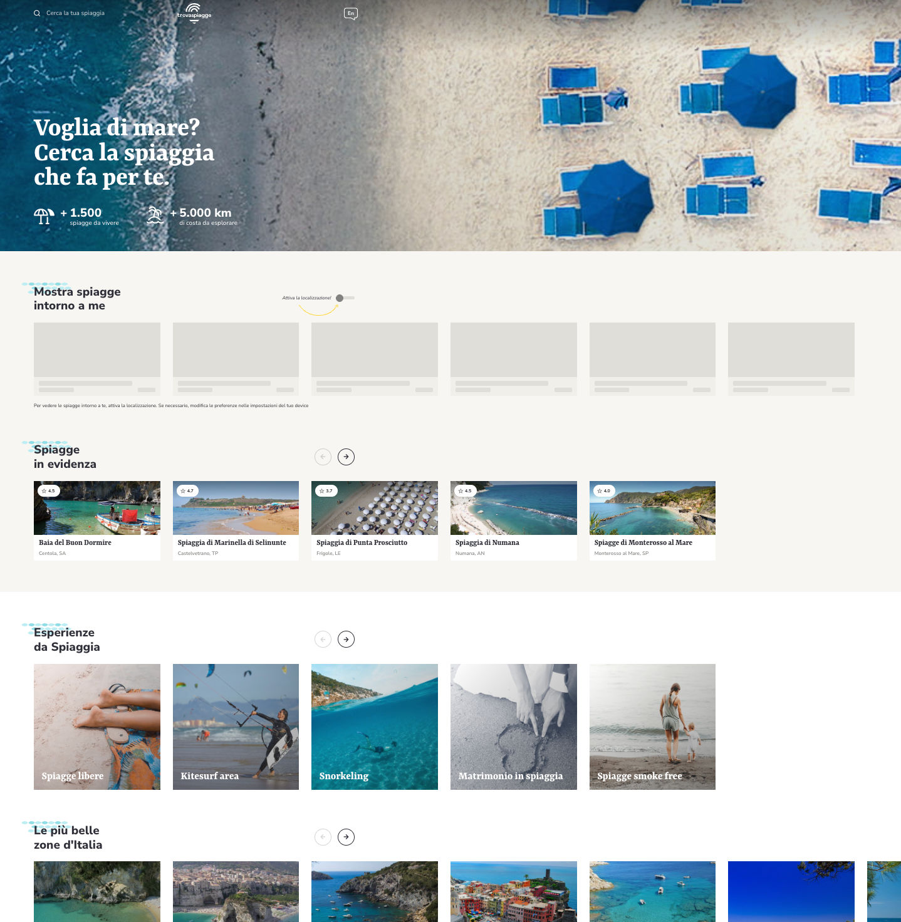
Task: Advance the zone d'Italia carousel forward
Action: (346, 837)
